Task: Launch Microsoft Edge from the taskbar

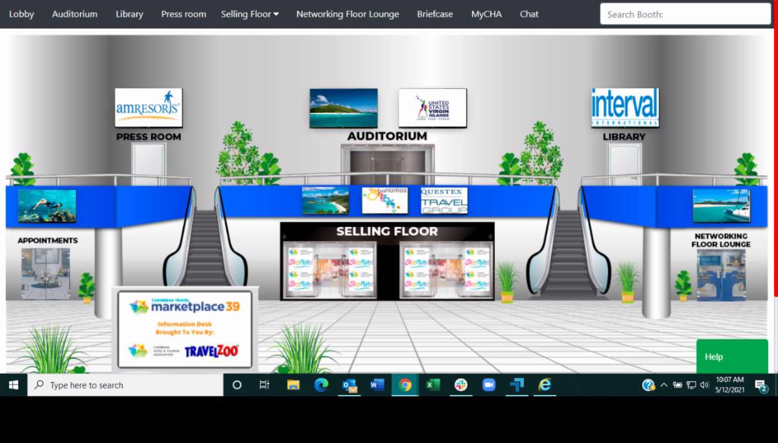Action: 322,385
